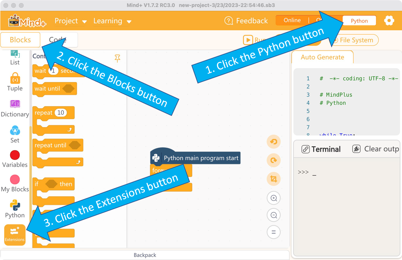
Task: Switch to the Blocks tab
Action: point(20,40)
